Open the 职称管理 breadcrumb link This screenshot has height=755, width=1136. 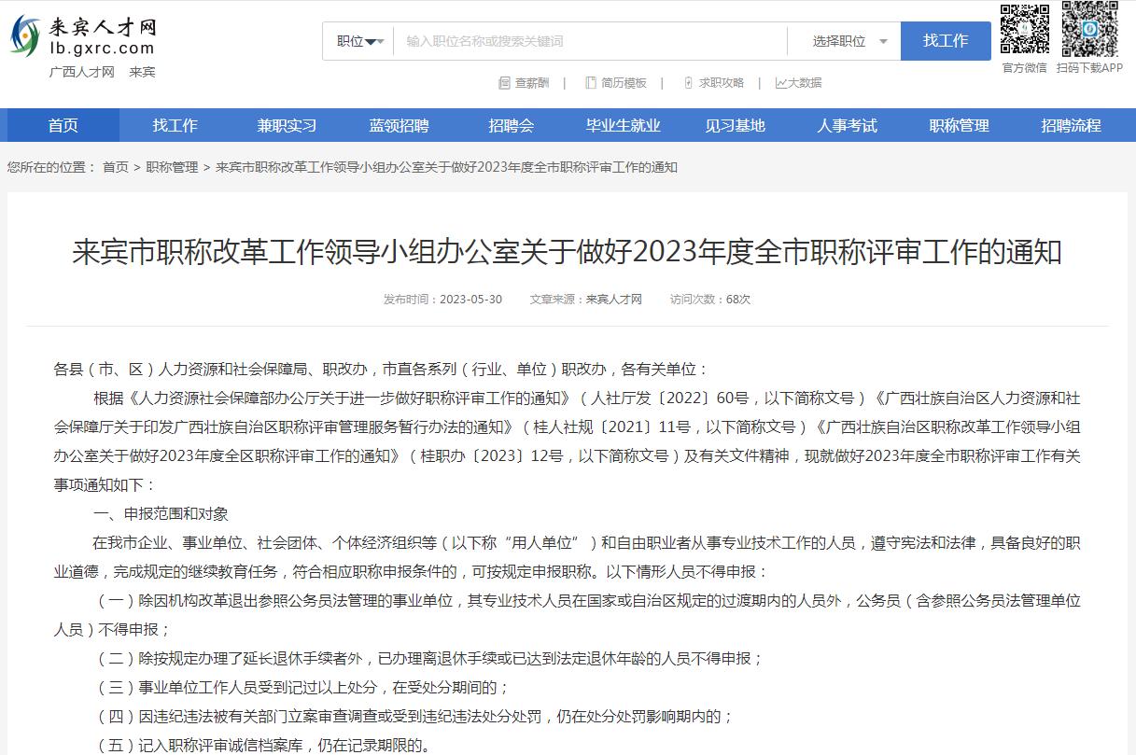(x=172, y=167)
